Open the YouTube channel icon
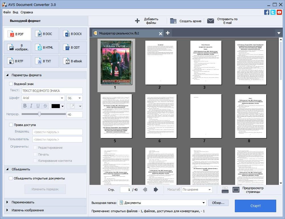 point(279,12)
